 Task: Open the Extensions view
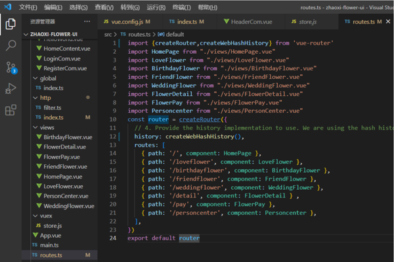coord(11,110)
